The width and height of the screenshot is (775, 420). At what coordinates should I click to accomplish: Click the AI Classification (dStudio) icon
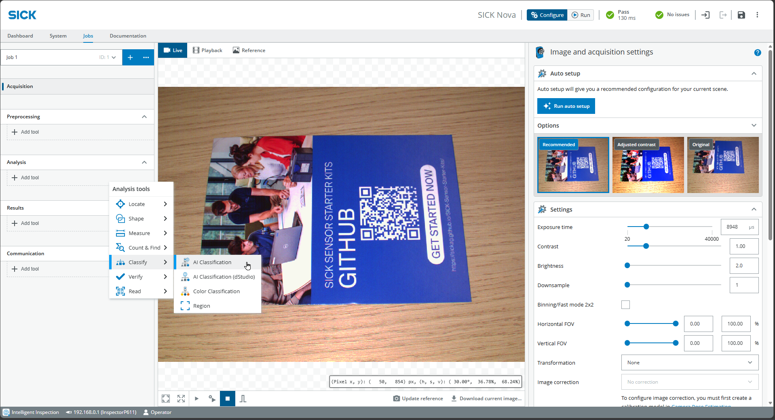[185, 277]
